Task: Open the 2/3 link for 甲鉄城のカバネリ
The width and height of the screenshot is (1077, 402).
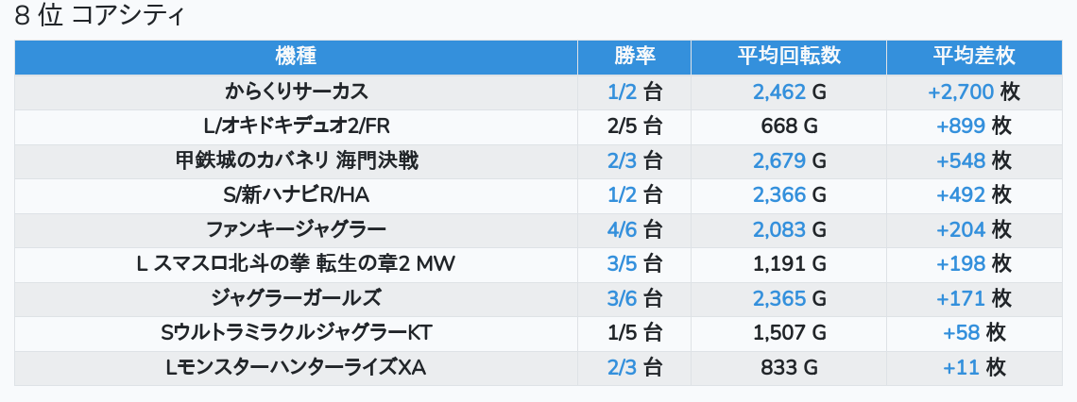Action: [623, 161]
